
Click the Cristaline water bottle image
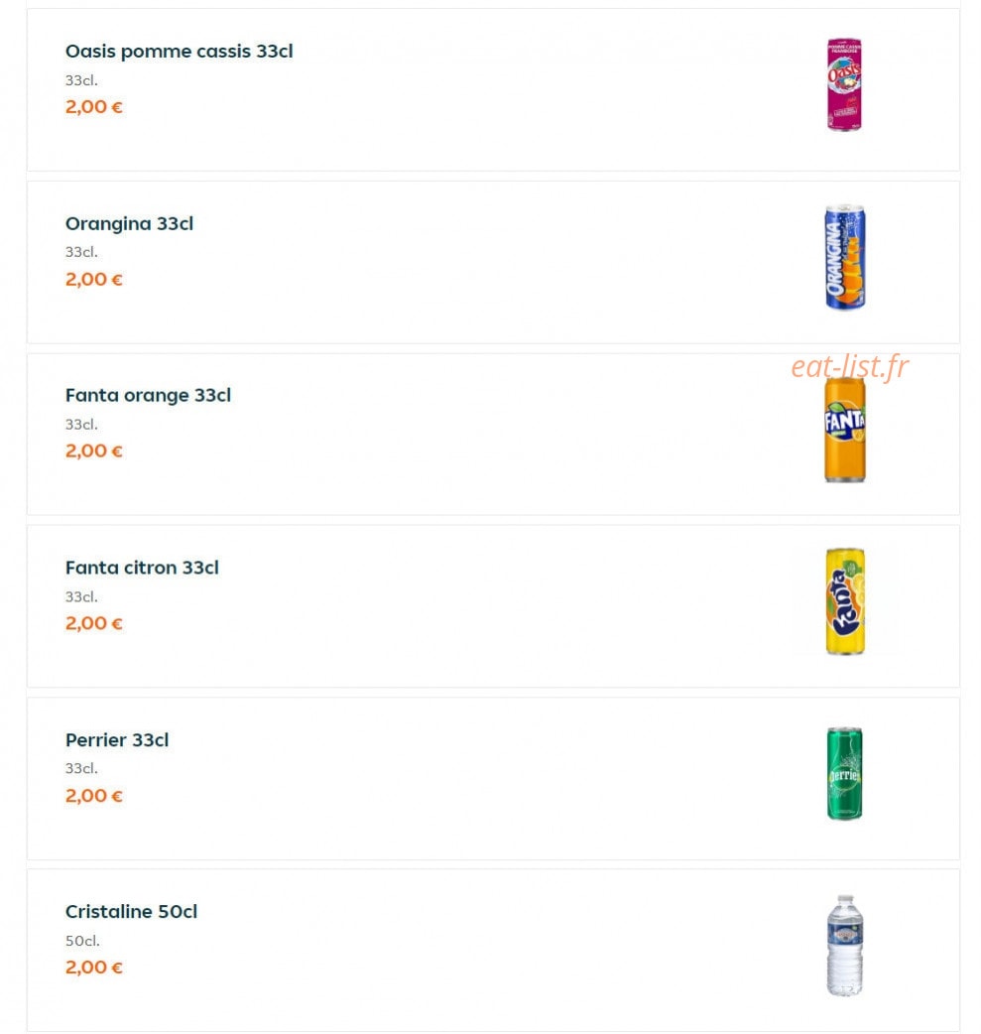[844, 945]
